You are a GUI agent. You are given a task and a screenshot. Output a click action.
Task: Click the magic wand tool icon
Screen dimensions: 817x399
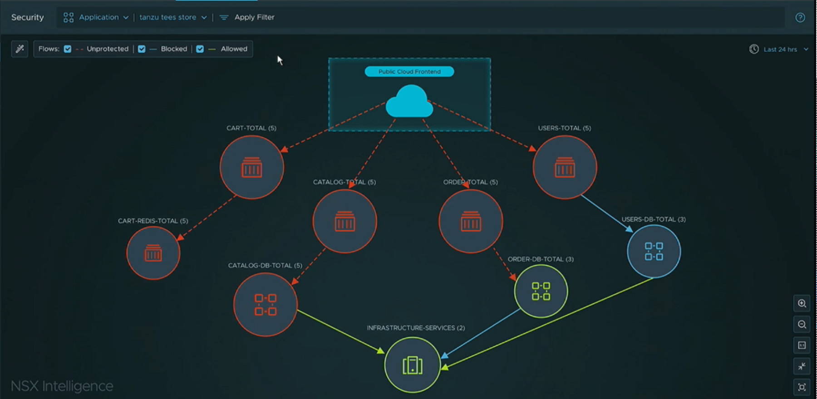pyautogui.click(x=20, y=49)
